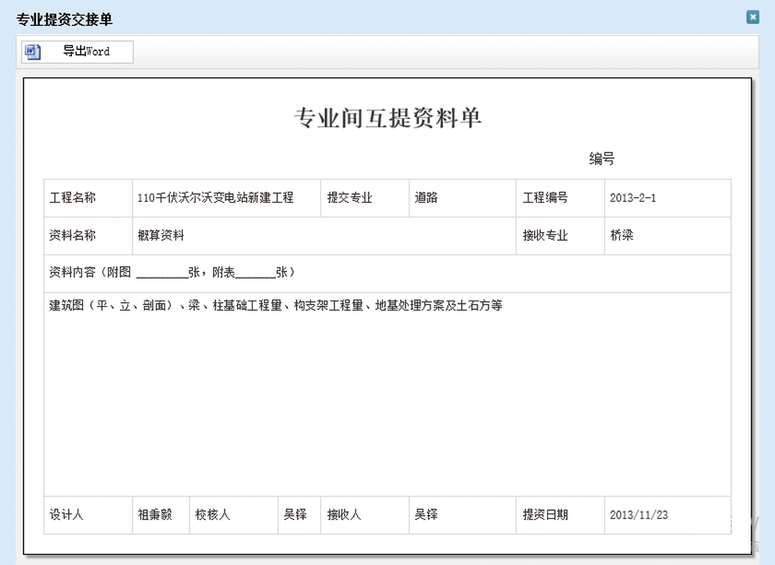Select designer name 祖秉毅
775x565 pixels.
[154, 515]
